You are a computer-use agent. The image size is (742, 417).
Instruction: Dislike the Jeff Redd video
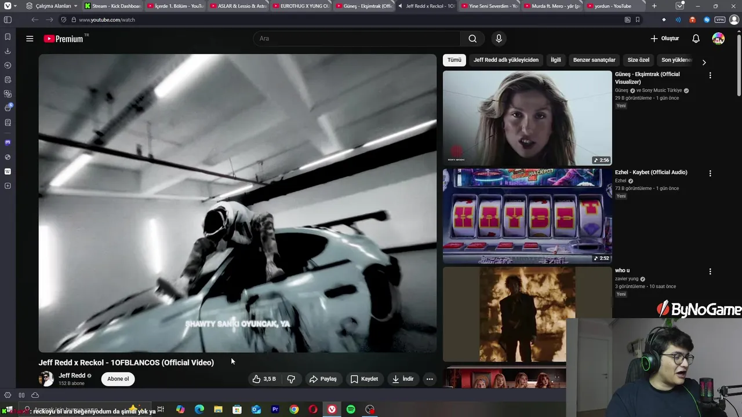tap(291, 379)
